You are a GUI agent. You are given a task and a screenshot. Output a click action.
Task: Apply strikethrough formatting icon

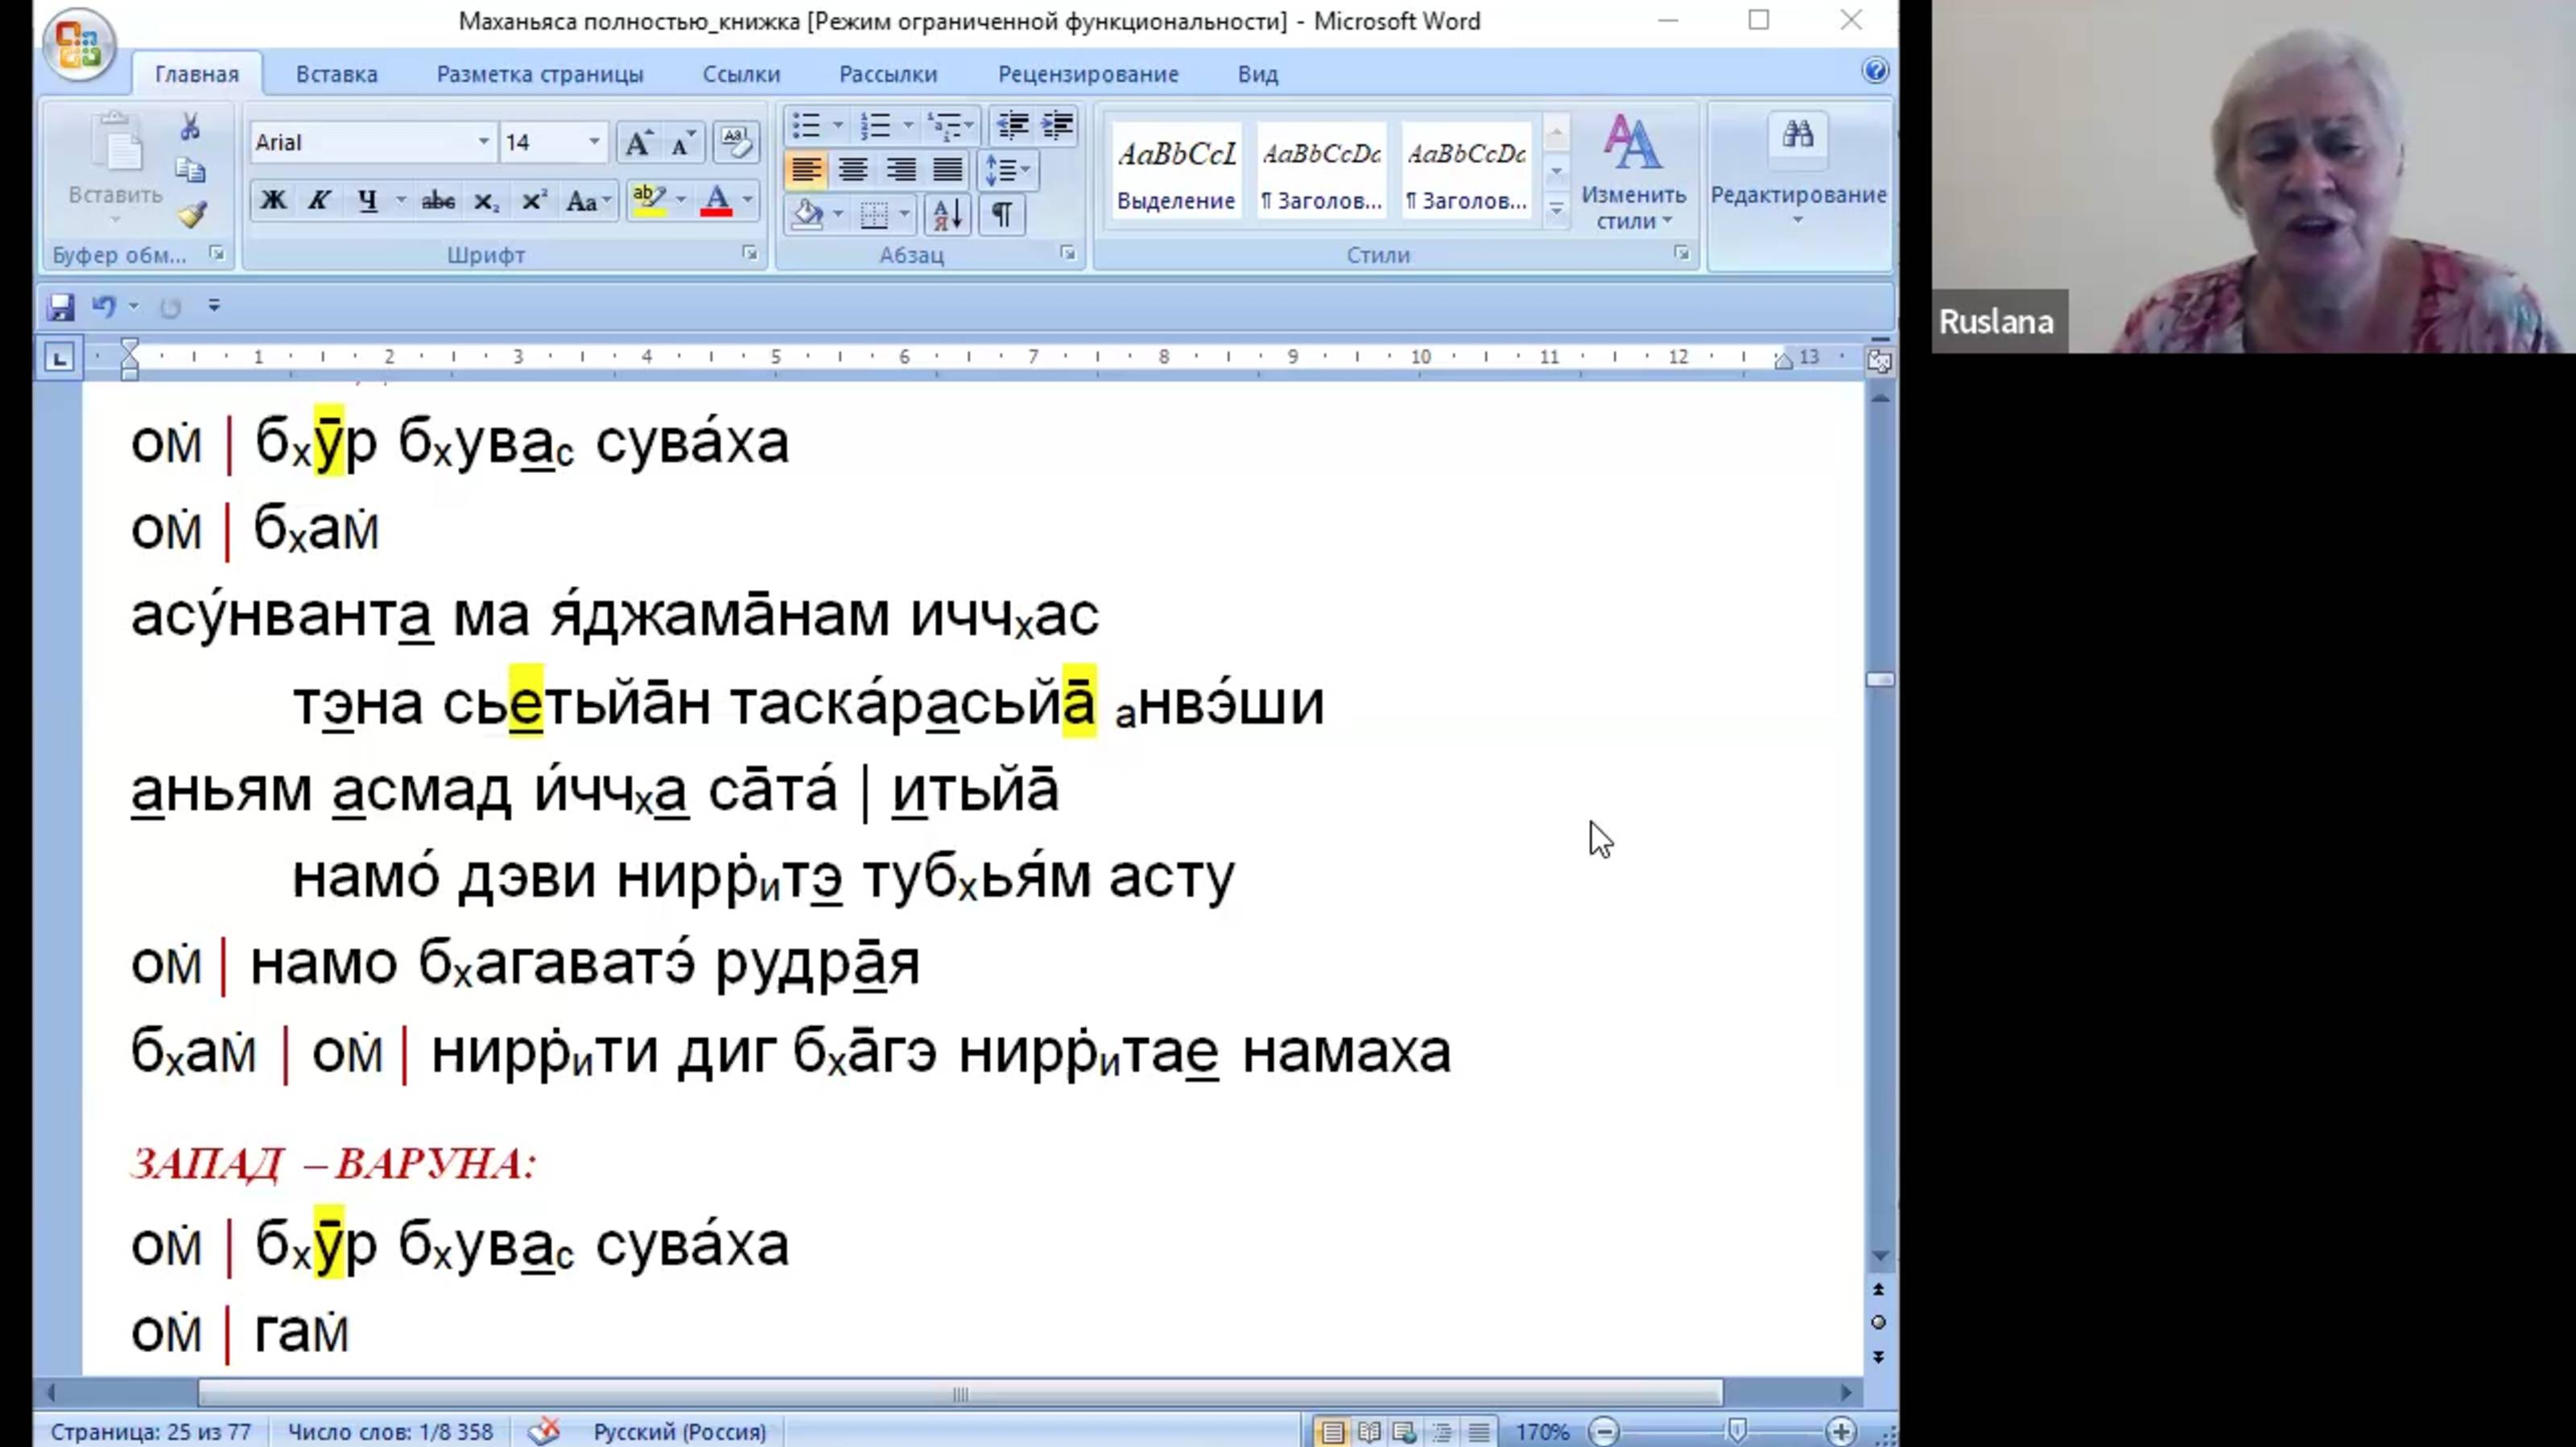tap(437, 201)
